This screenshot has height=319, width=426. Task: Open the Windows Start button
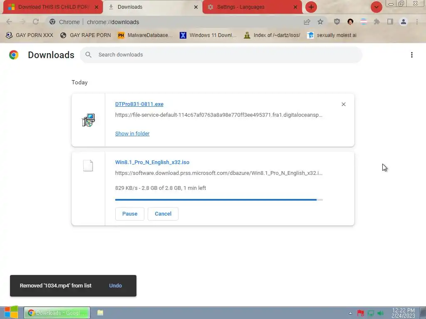(x=11, y=312)
